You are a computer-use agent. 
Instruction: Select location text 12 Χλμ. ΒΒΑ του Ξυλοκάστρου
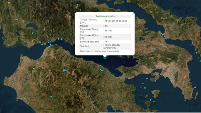[x=112, y=46]
